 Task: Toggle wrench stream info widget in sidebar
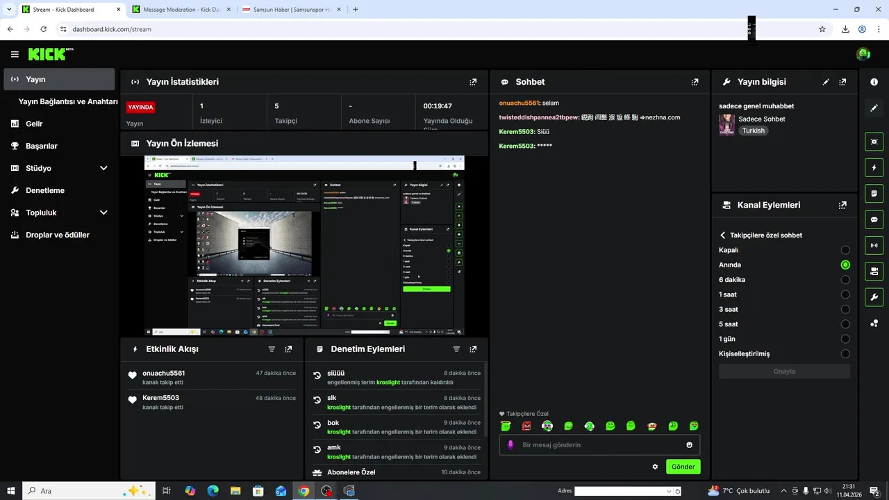[874, 297]
